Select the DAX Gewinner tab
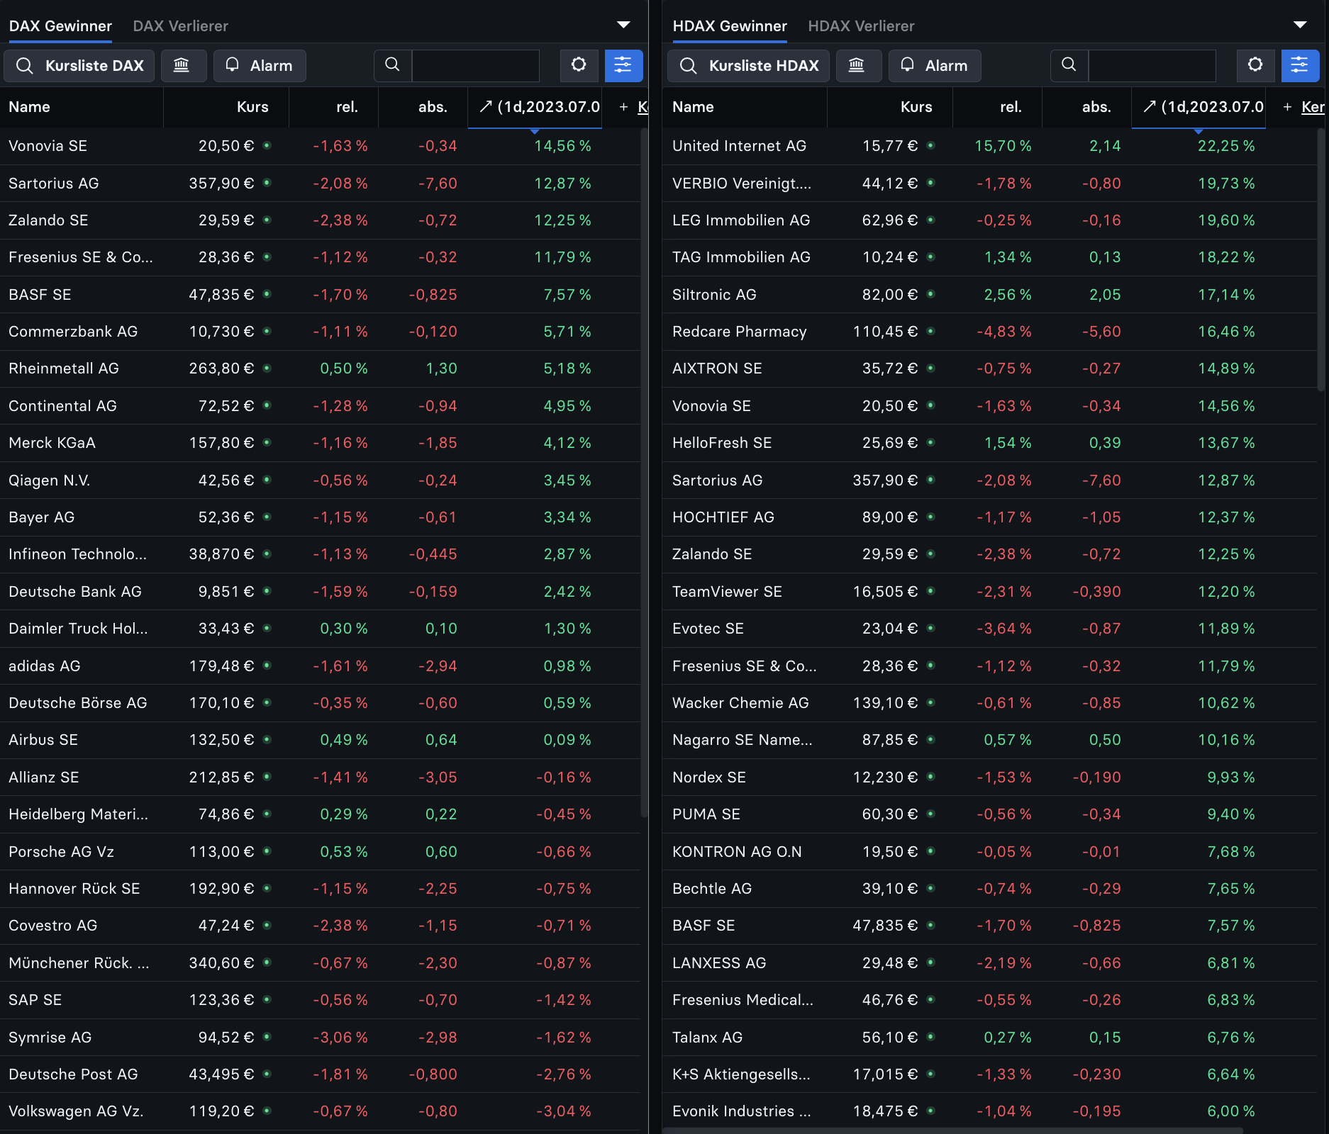 coord(60,26)
